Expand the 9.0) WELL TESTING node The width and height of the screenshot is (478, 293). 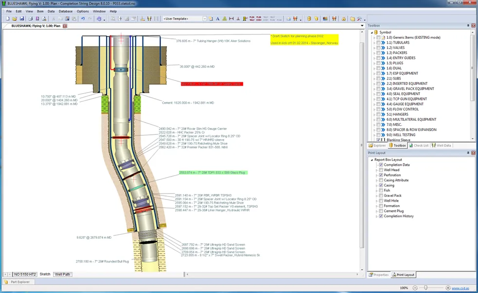pos(374,135)
